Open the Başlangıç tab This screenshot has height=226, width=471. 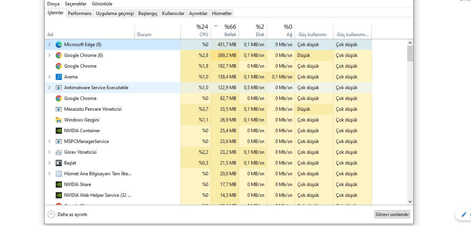point(148,13)
